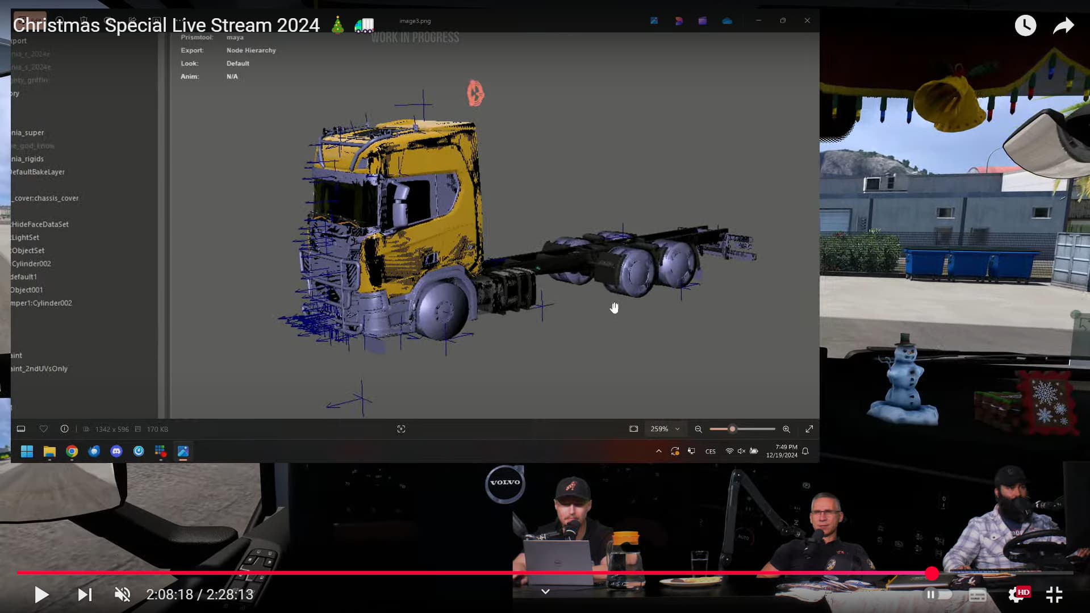
Task: Click the zoom in magnifier icon
Action: pos(786,429)
